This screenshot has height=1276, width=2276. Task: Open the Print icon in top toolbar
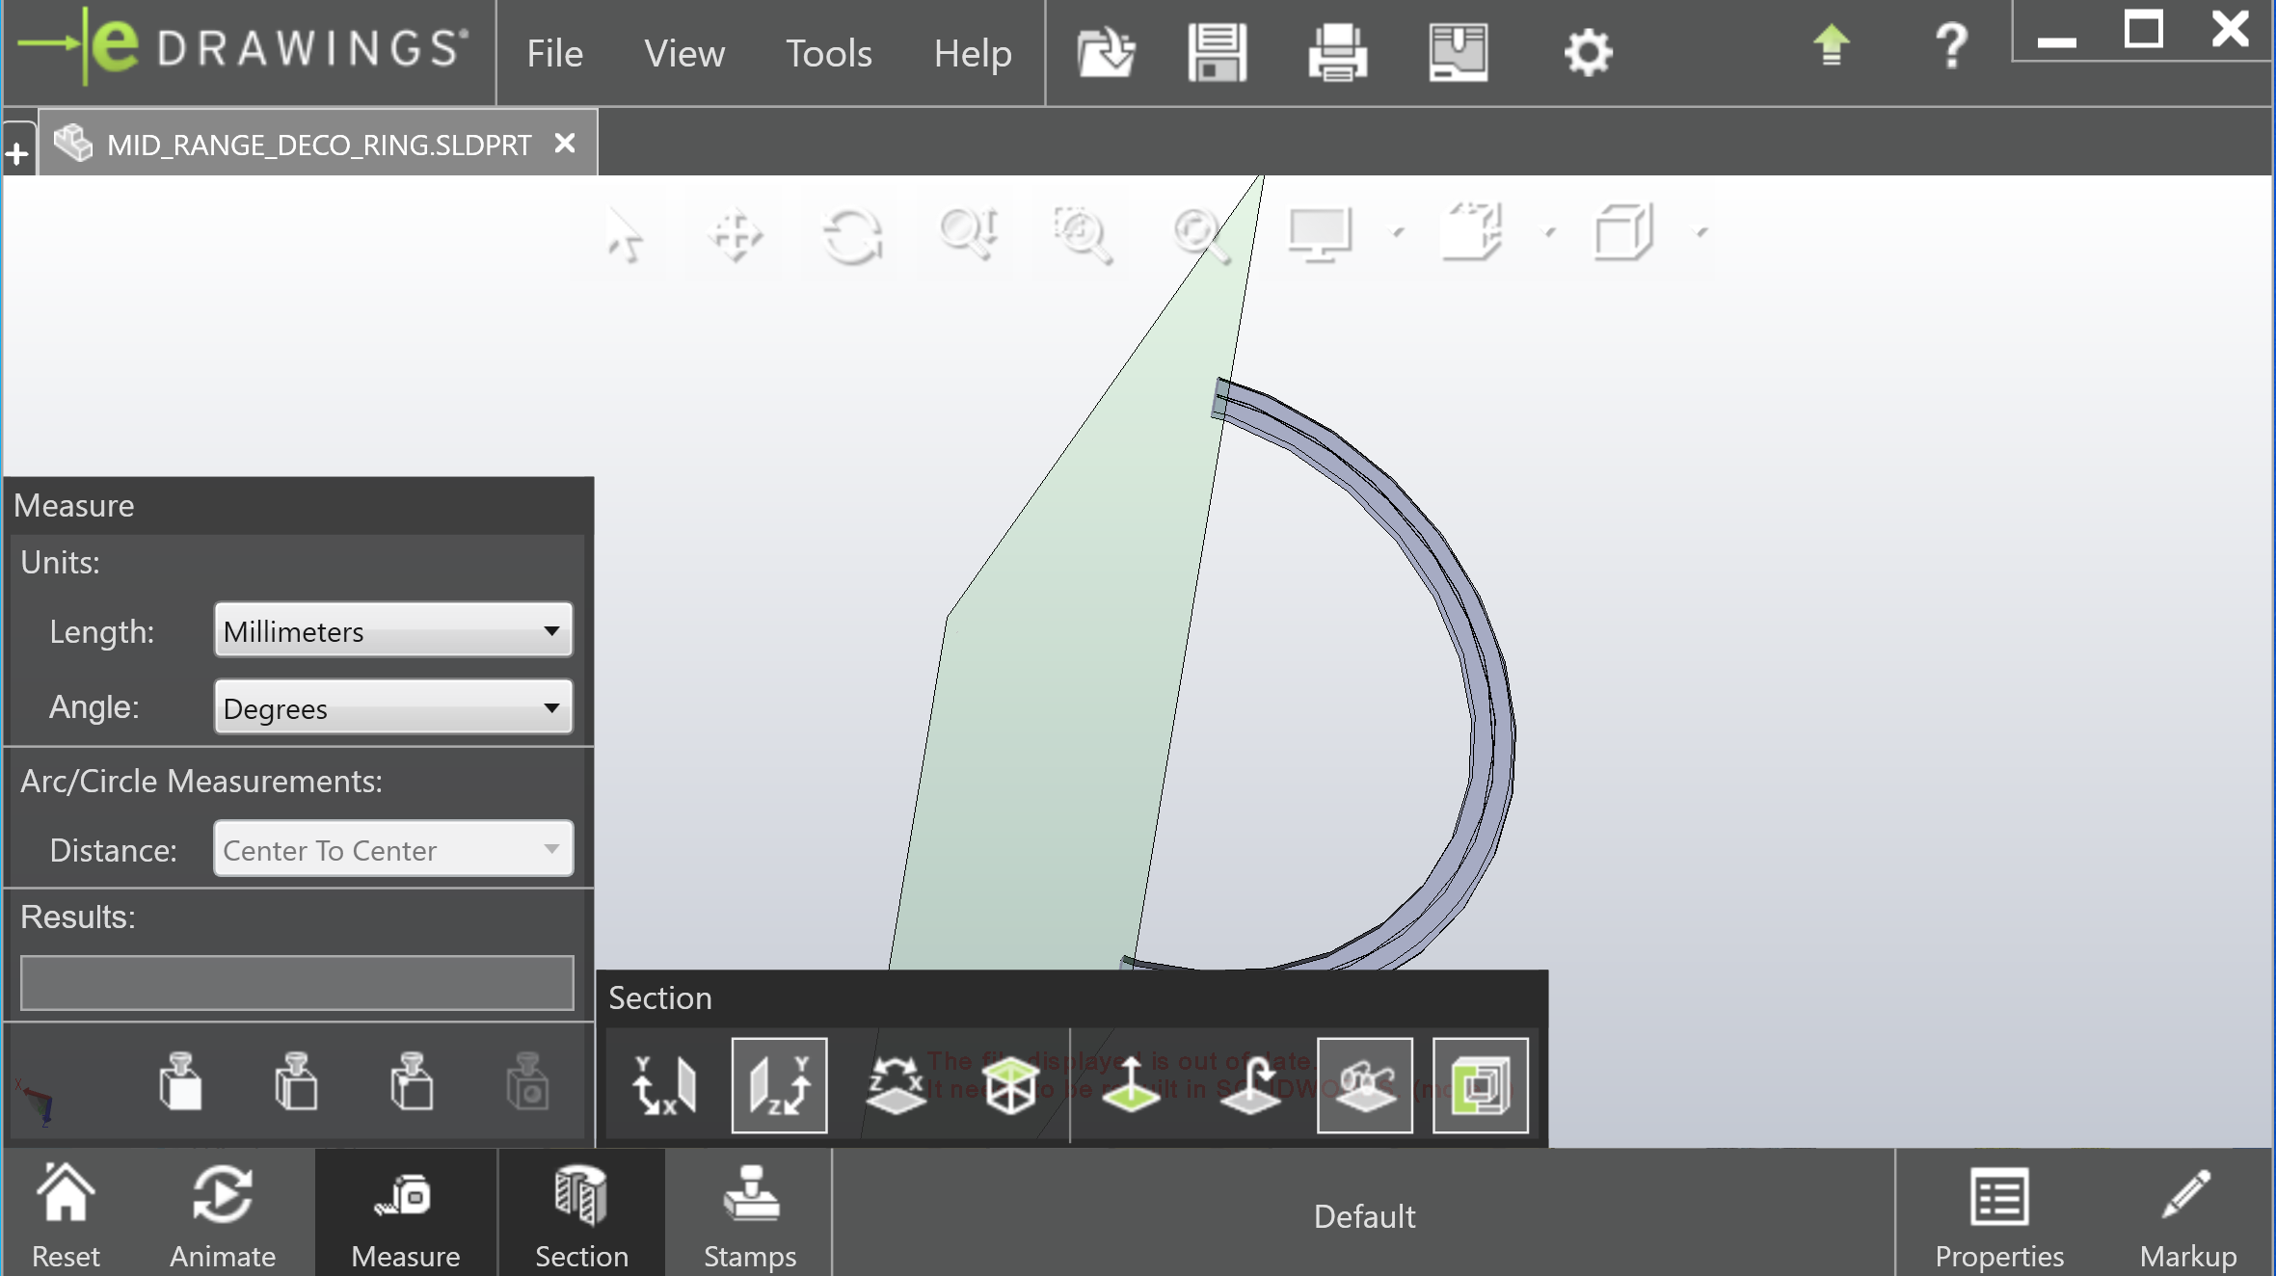click(1337, 52)
